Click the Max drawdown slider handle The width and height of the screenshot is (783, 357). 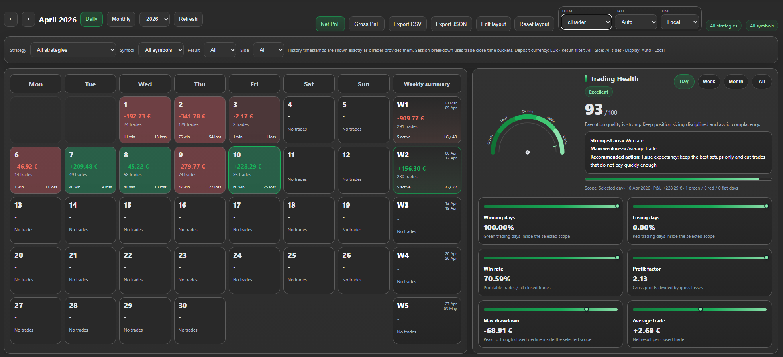pyautogui.click(x=586, y=309)
